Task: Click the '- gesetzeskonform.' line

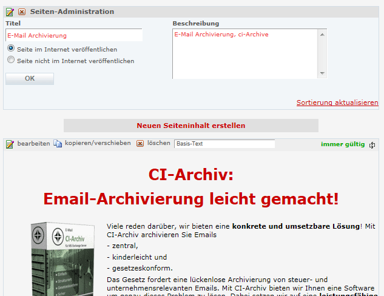Action: (x=140, y=268)
